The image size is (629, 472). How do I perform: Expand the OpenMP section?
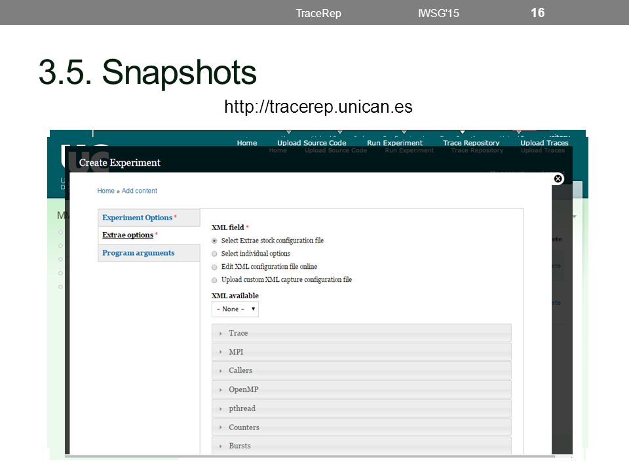click(x=362, y=389)
